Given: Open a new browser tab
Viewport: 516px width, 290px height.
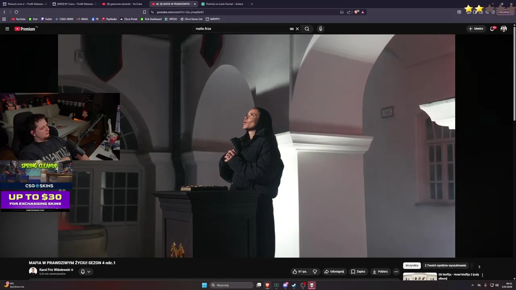Looking at the screenshot, I should pos(252,4).
